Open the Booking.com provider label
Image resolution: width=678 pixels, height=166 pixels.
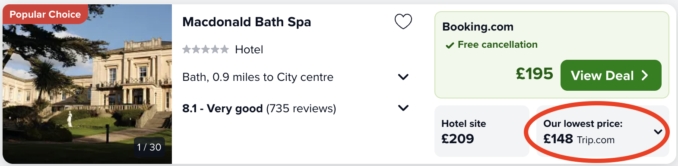478,27
